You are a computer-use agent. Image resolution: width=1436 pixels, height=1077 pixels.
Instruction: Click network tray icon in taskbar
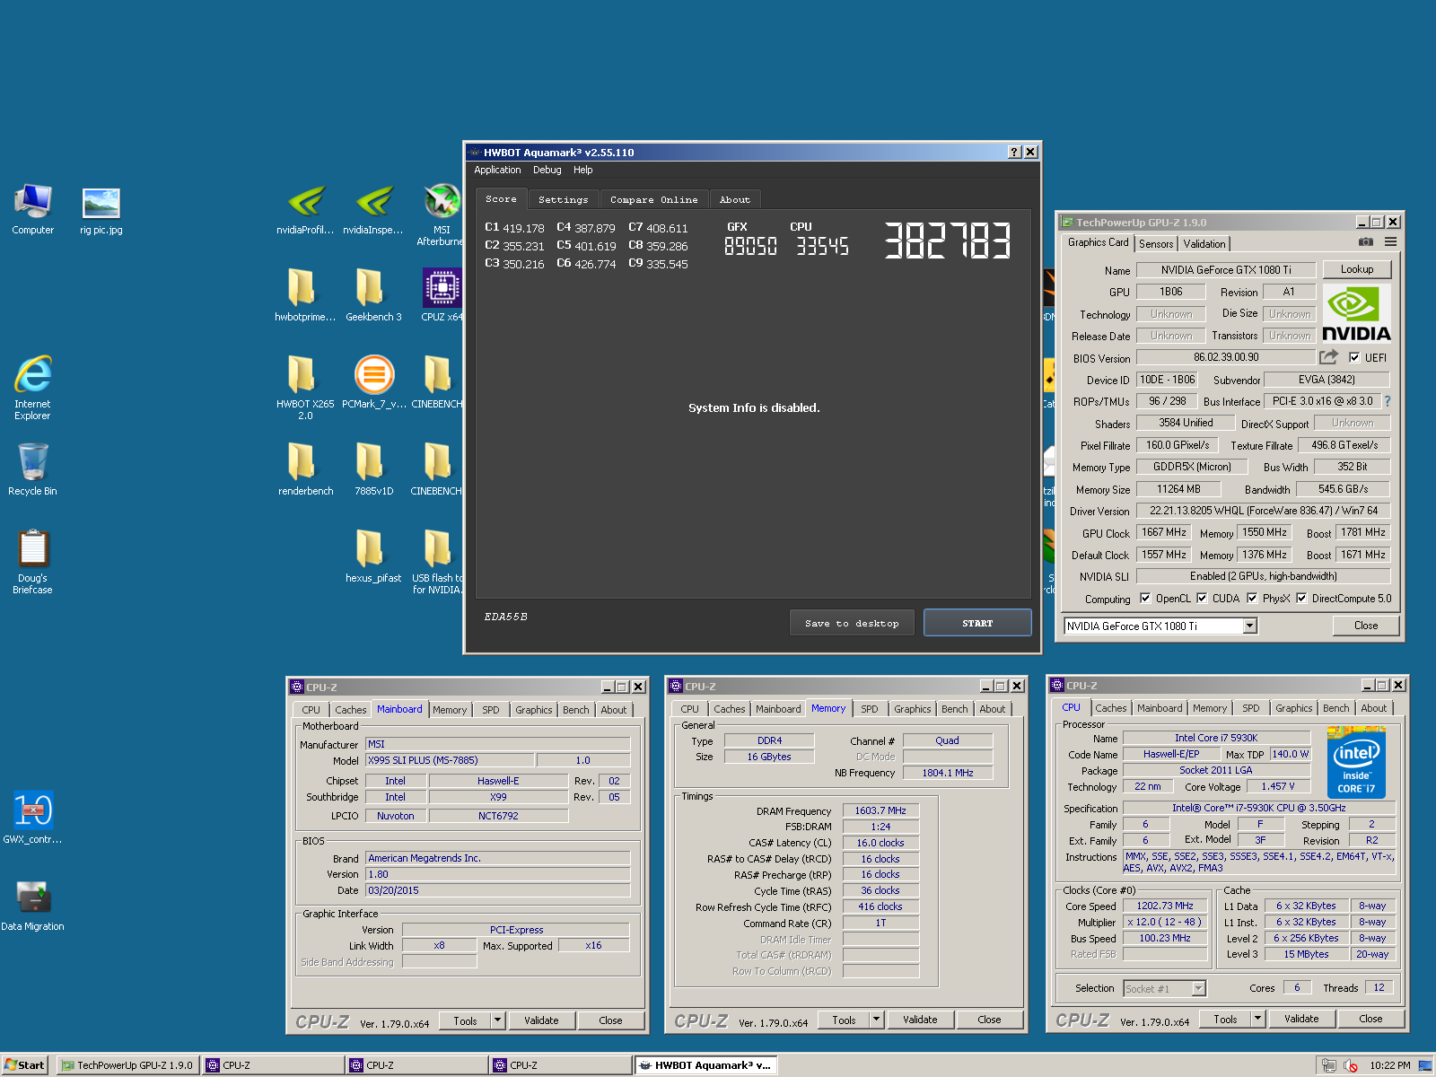1329,1065
